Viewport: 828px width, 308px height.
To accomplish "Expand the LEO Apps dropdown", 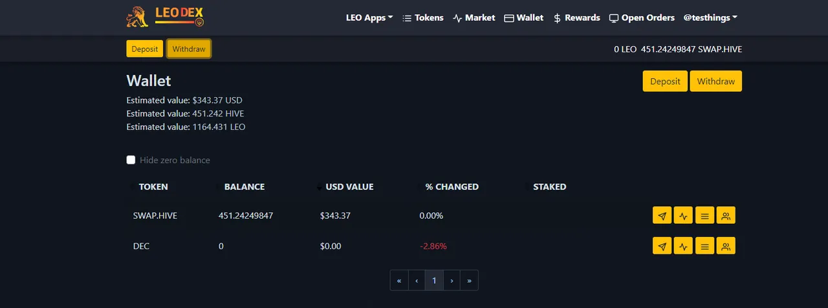I will pyautogui.click(x=369, y=18).
